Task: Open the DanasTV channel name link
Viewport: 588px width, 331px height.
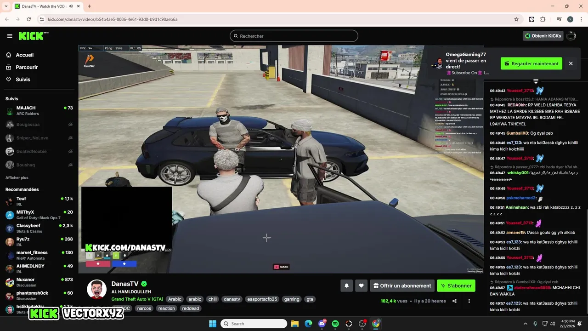Action: point(124,284)
